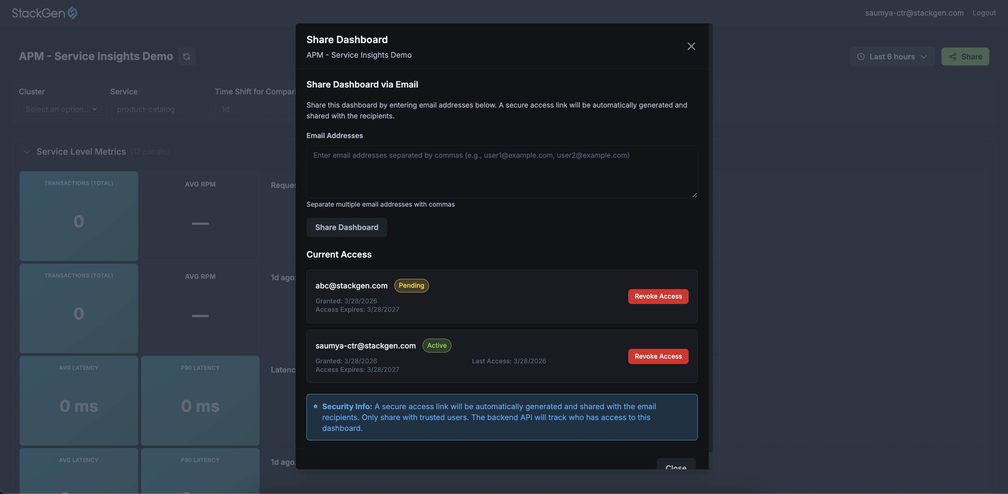The image size is (1008, 494).
Task: Close the Share Dashboard modal with X
Action: [691, 46]
